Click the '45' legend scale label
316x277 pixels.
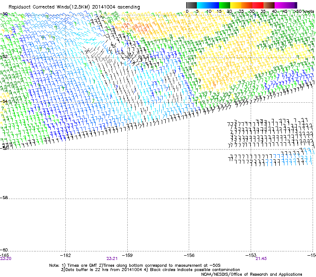point(285,12)
